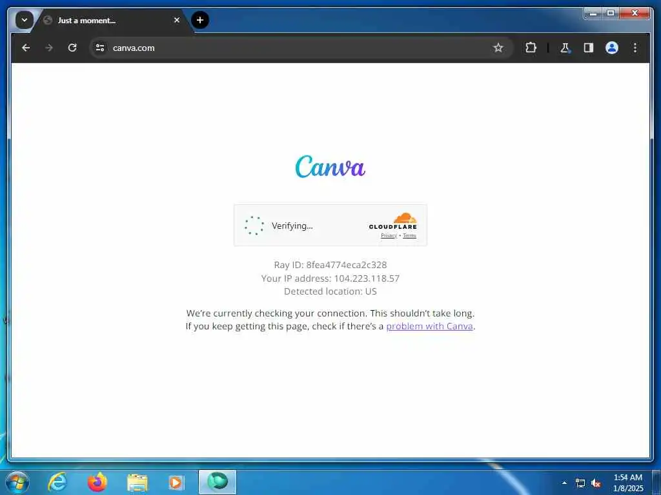Viewport: 661px width, 495px height.
Task: Open network status tray icon
Action: tap(580, 483)
